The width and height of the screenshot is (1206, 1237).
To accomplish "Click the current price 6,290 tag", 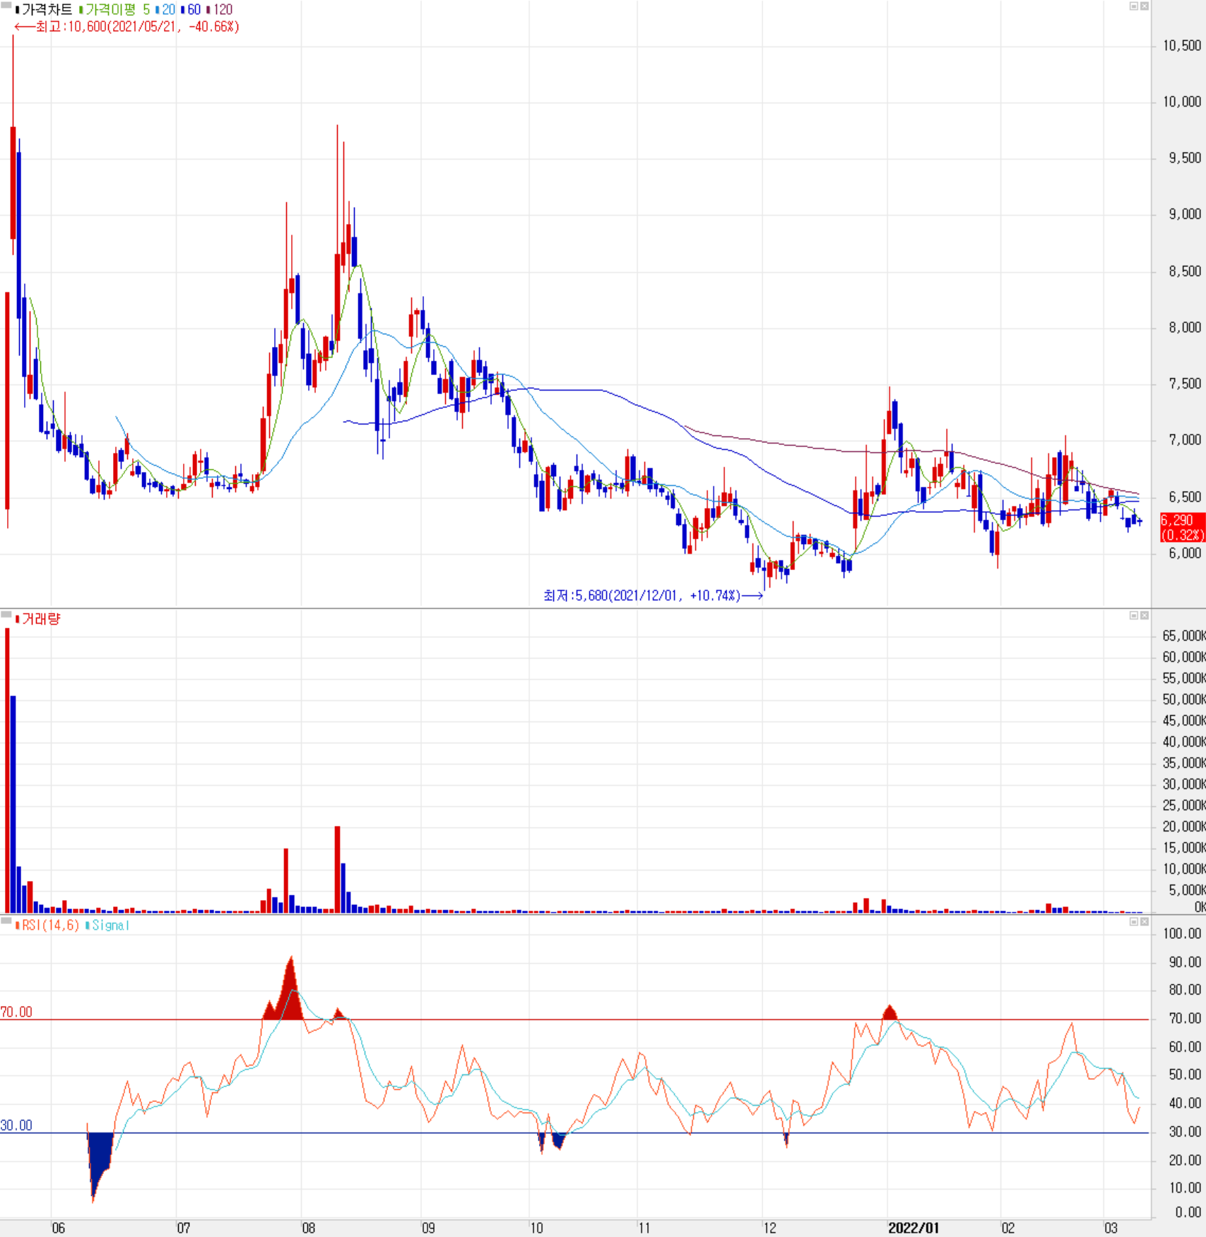I will pos(1181,528).
